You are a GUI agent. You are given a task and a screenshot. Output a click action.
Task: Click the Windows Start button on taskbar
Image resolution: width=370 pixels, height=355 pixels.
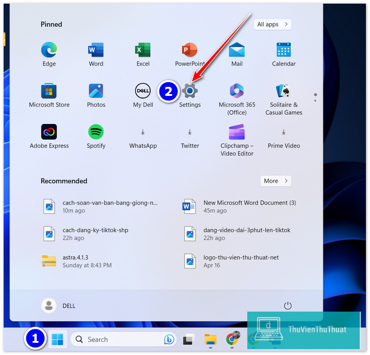(x=58, y=339)
